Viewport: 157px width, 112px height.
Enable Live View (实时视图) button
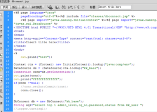[x=37, y=7]
